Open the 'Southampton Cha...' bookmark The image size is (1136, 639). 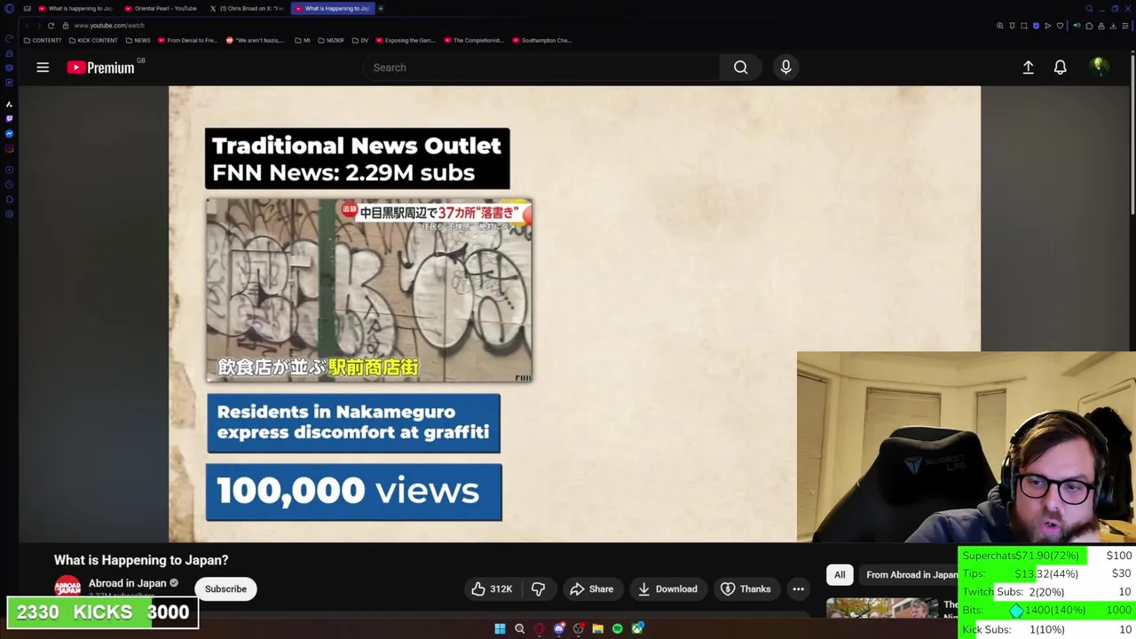542,40
